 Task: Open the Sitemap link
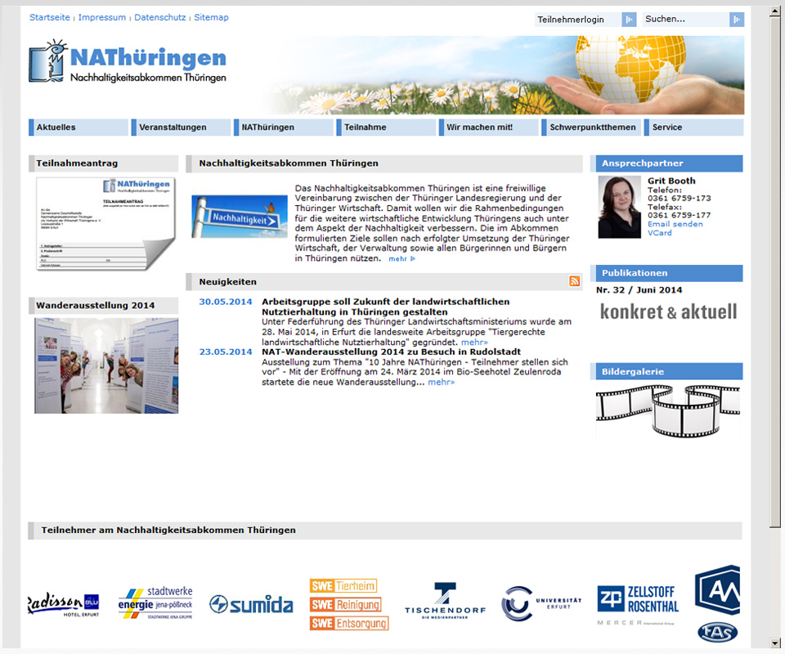coord(211,17)
